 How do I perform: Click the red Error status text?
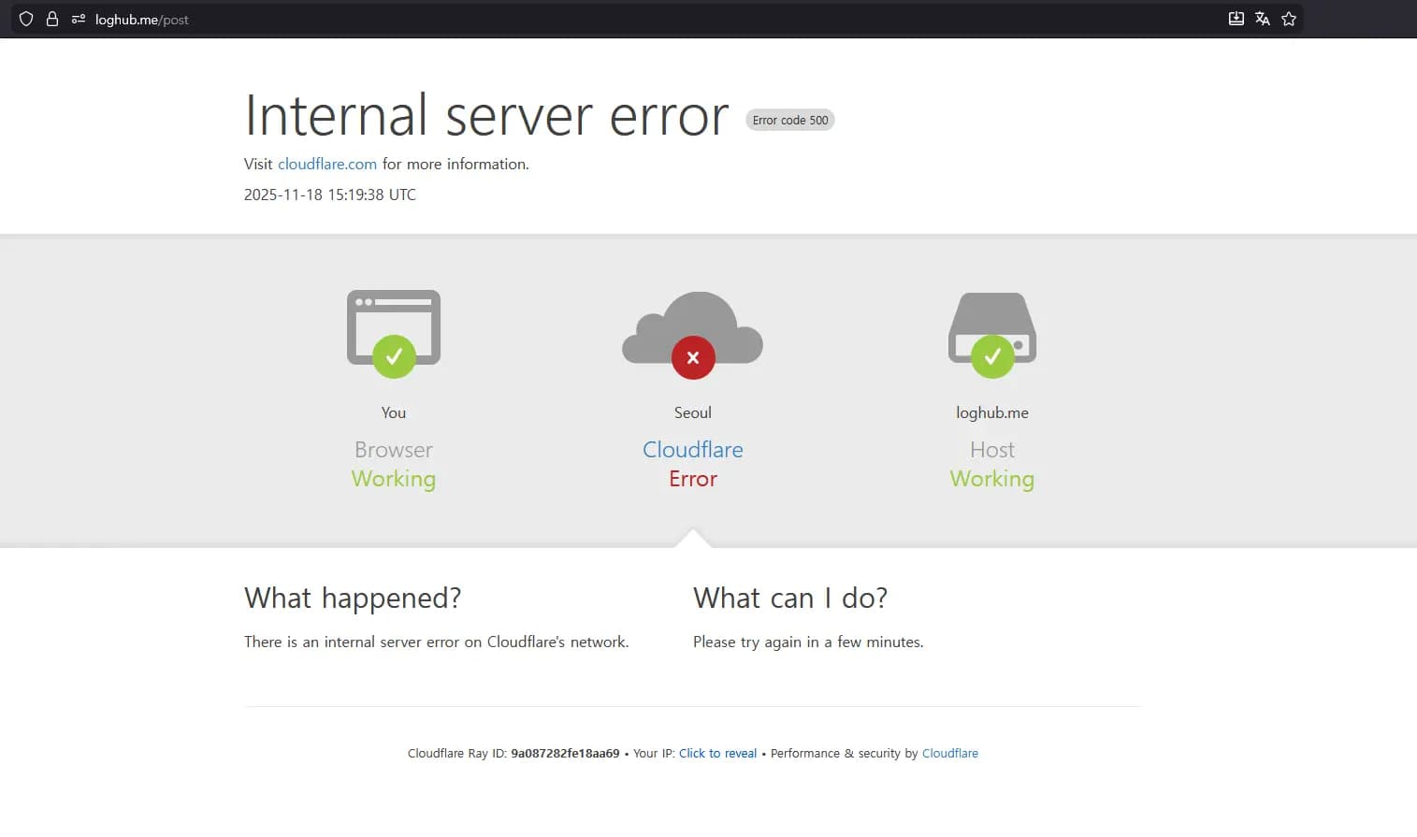pyautogui.click(x=692, y=479)
